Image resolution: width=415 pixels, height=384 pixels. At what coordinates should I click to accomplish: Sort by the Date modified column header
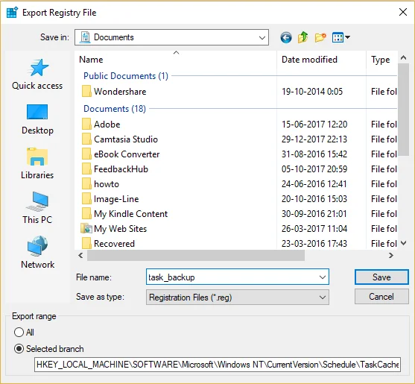click(x=321, y=60)
